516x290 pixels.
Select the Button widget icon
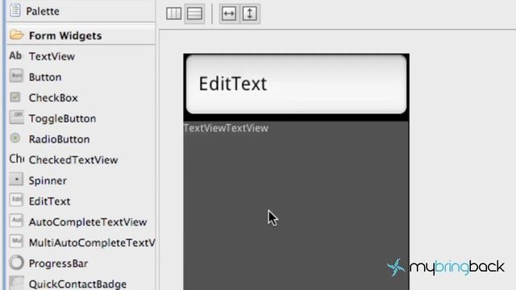coord(16,76)
